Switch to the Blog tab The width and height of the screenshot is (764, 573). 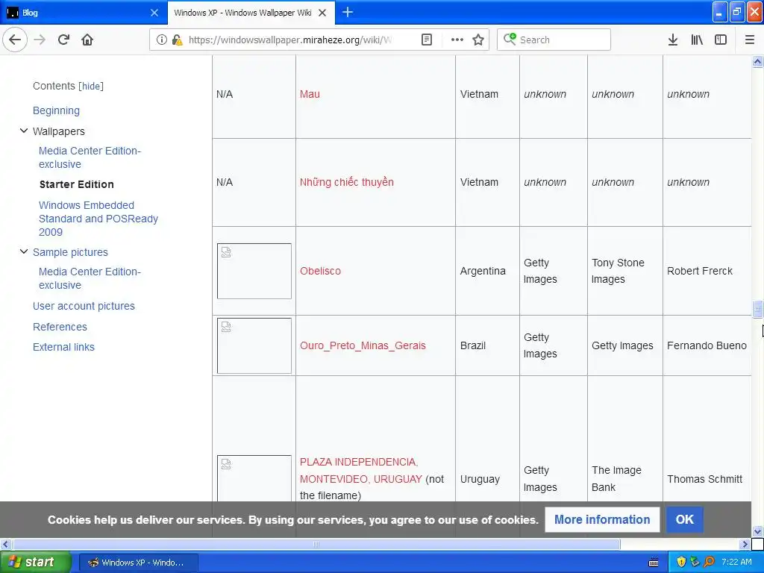click(x=83, y=13)
